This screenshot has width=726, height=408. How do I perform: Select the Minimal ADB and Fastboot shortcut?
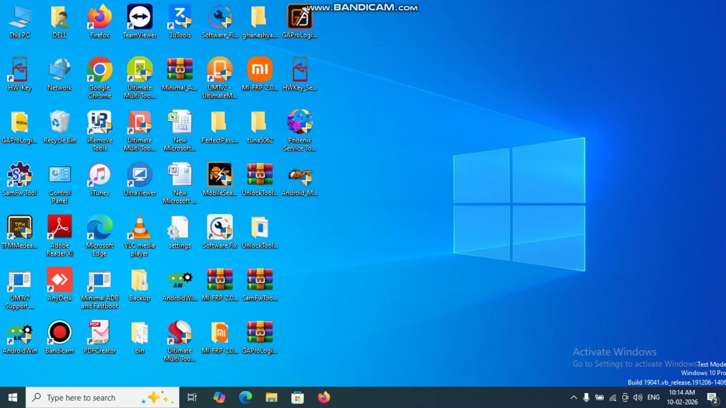coord(99,289)
